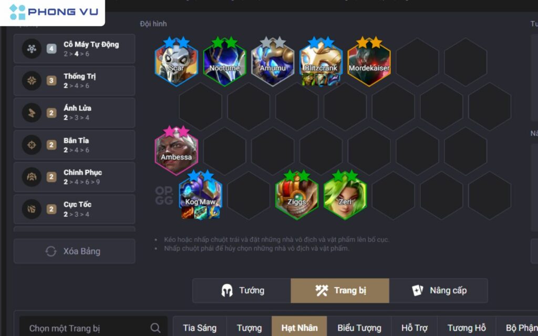Viewport: 538px width, 336px height.
Task: Click the Ziggs champion icon
Action: (296, 196)
